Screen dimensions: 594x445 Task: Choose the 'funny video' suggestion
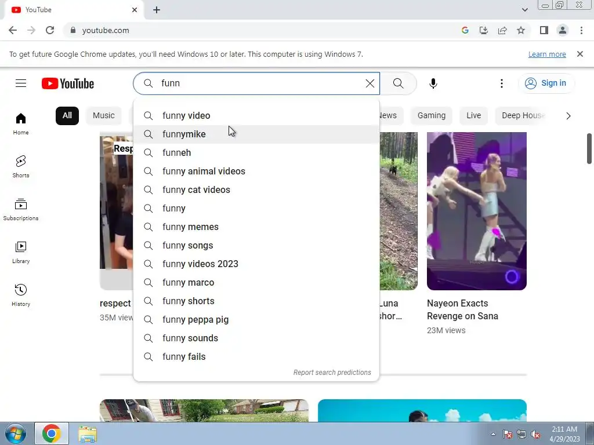pos(256,115)
